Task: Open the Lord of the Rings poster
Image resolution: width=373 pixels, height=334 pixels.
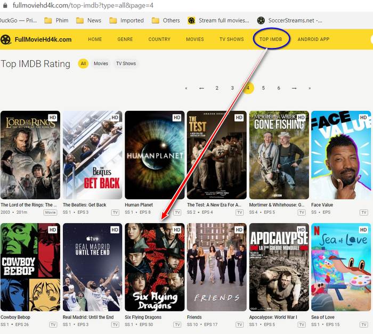Action: [30, 155]
